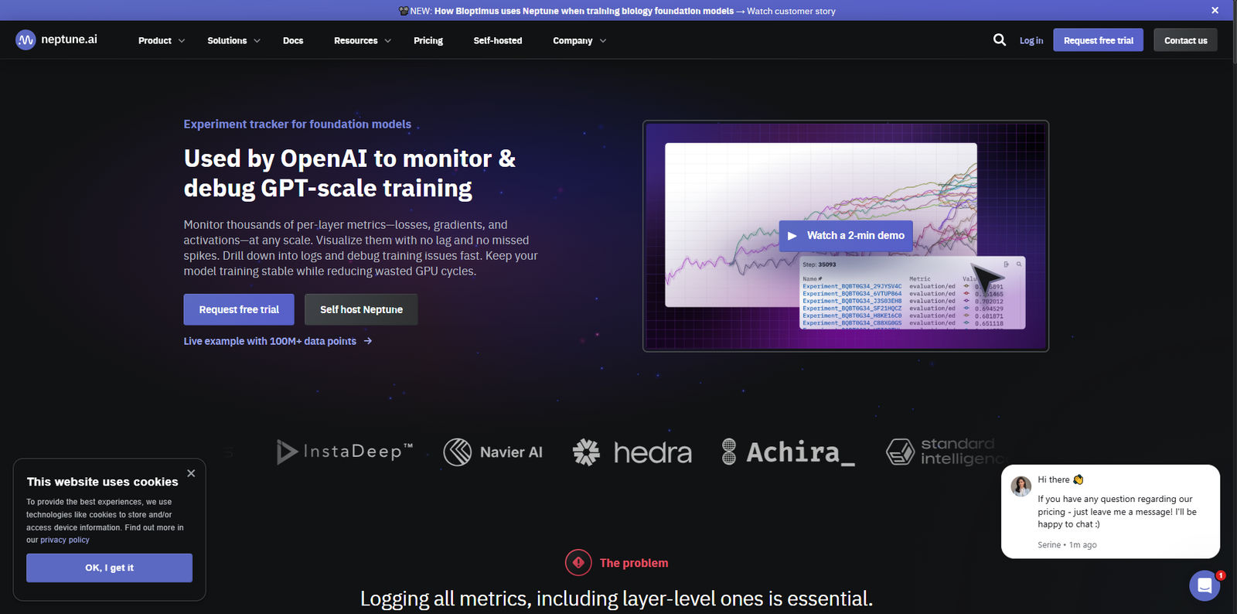Viewport: 1237px width, 614px height.
Task: Click header Request free trial button
Action: (x=1098, y=40)
